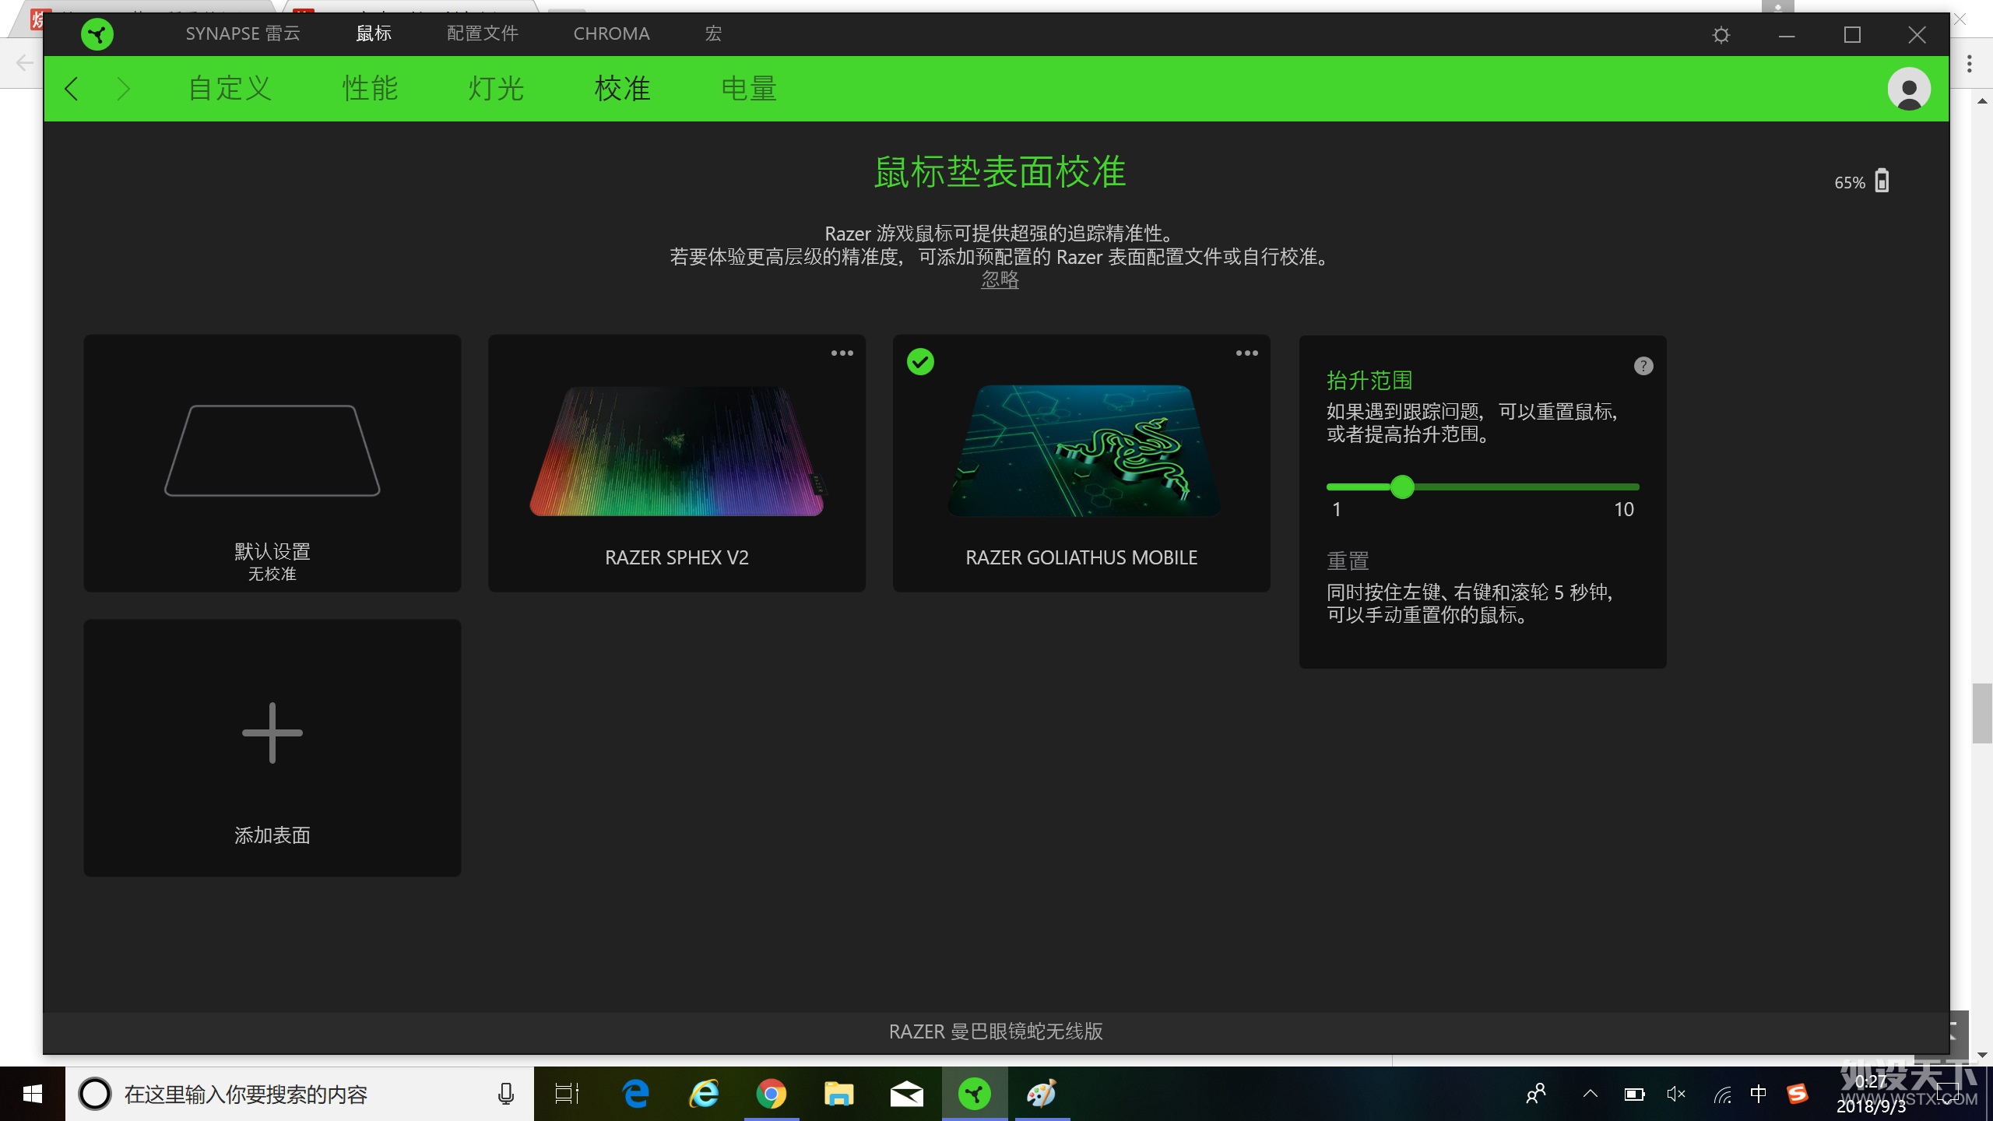The width and height of the screenshot is (1993, 1121).
Task: Click device name RAZER 曼巴眼镜蛇无线版
Action: (x=996, y=1031)
